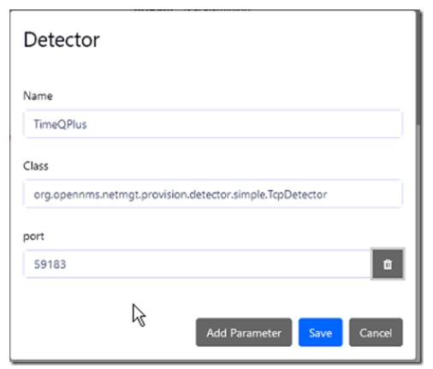Click into the Class input field
Viewport: 433px width, 369px height.
pyautogui.click(x=213, y=194)
